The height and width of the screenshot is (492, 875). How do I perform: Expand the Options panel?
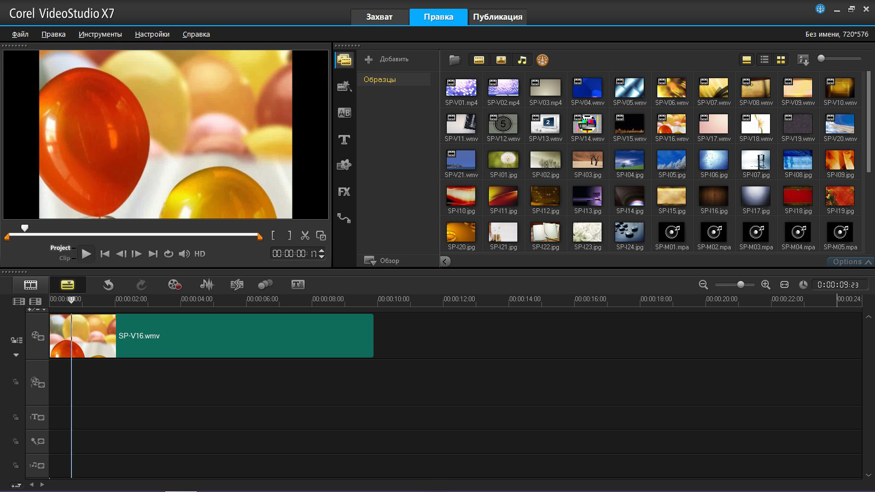[851, 262]
